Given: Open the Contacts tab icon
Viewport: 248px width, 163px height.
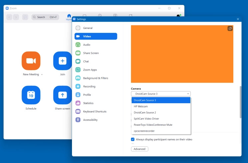Looking at the screenshot, I should pyautogui.click(x=115, y=15).
